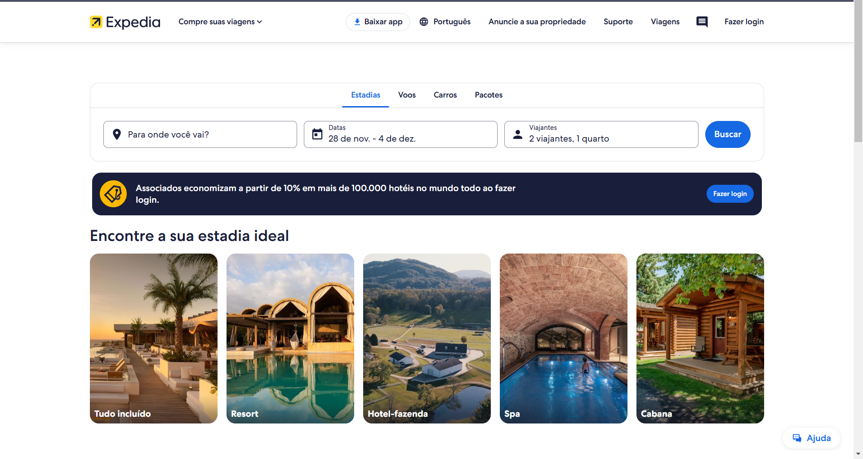The height and width of the screenshot is (459, 863).
Task: Open the Ajuda help chat widget
Action: pyautogui.click(x=812, y=438)
